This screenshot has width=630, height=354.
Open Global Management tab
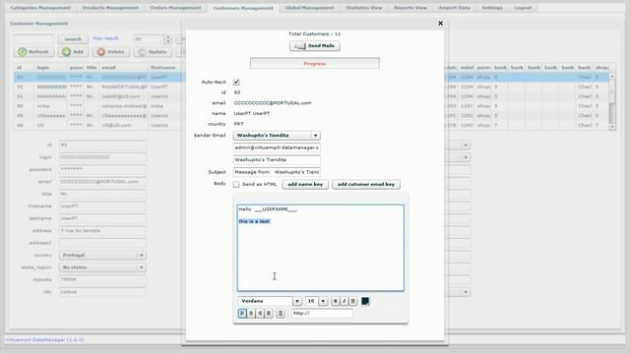309,8
